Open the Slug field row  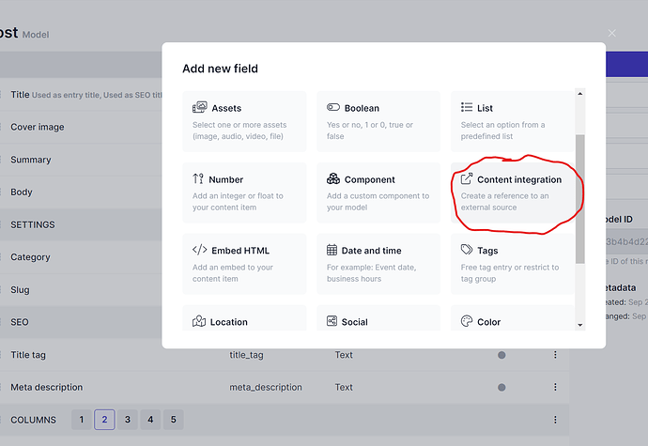[x=81, y=290]
